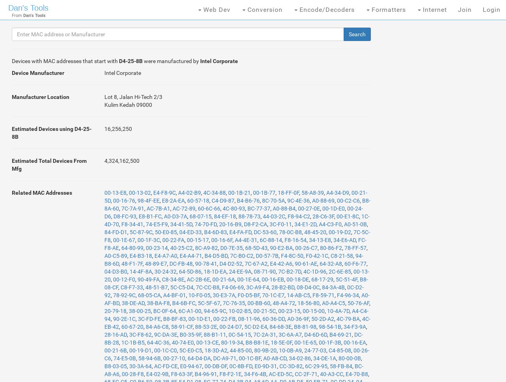Open related MAC address 34-E6-AD

[344, 240]
